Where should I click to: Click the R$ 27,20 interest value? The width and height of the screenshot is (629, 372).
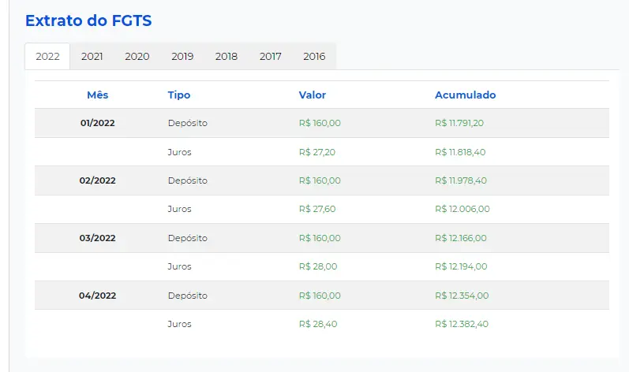coord(318,152)
